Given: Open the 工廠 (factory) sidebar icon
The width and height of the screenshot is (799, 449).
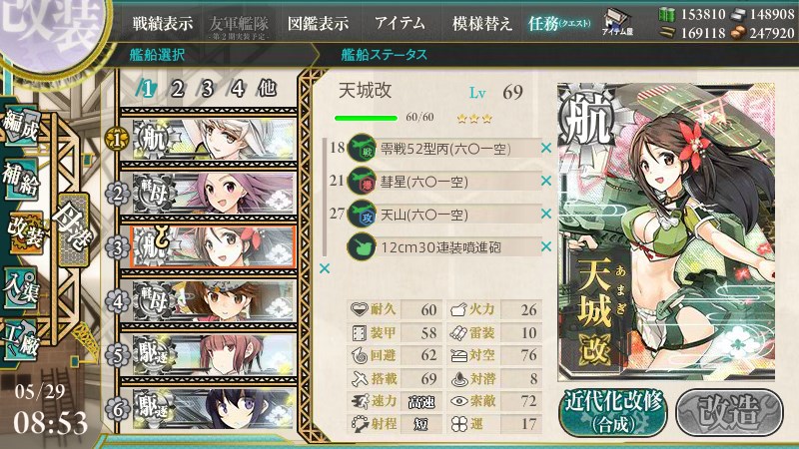Looking at the screenshot, I should click(x=20, y=340).
